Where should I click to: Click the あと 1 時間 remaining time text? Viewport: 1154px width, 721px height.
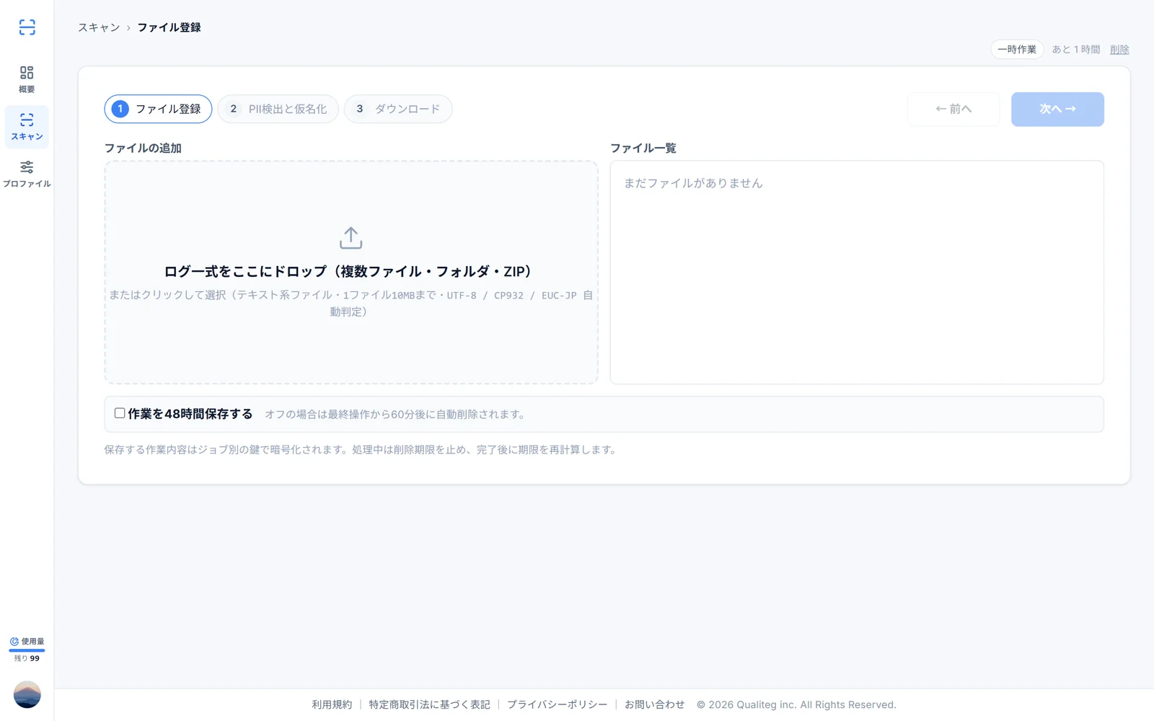[1076, 49]
